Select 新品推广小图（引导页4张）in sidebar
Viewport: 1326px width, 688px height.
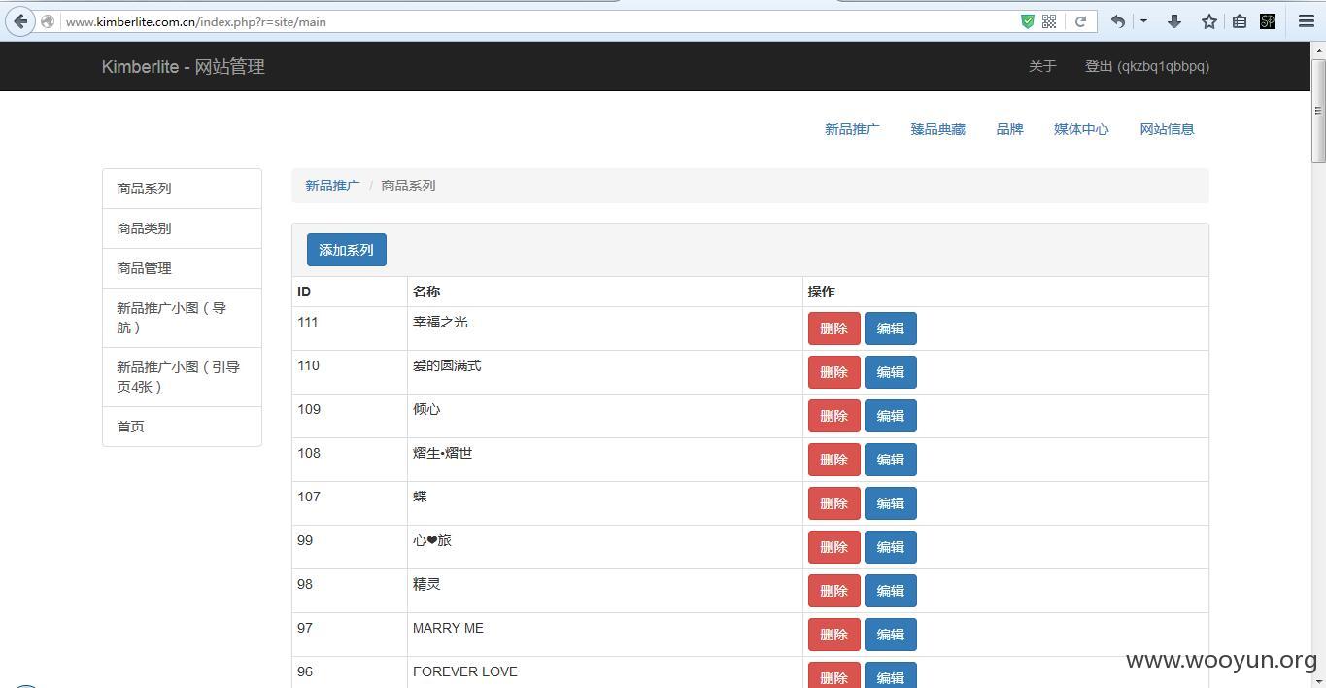[x=182, y=377]
